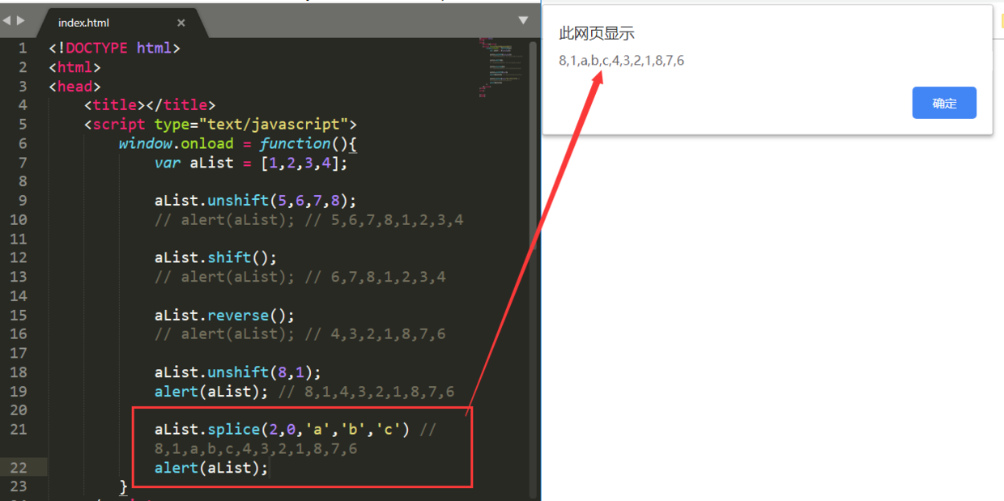Click the <html> tag on line 2

(x=74, y=67)
